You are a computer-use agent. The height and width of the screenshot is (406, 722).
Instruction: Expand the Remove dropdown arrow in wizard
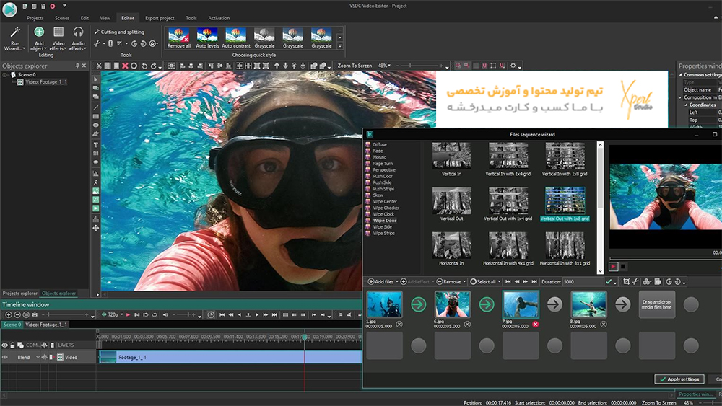pos(464,281)
